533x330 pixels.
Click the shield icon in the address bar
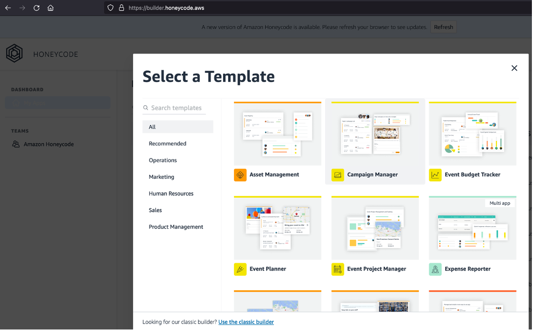tap(110, 8)
